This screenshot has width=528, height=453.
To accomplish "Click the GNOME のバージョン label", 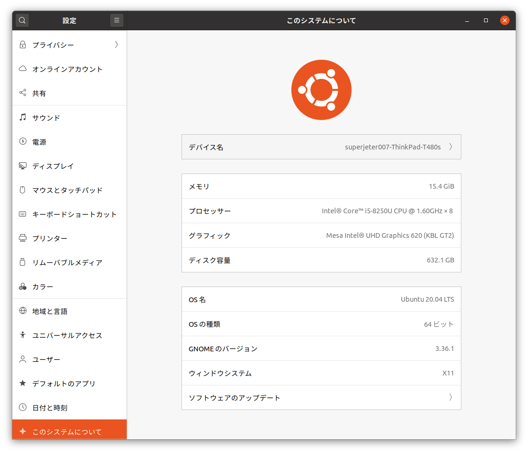I will point(223,348).
